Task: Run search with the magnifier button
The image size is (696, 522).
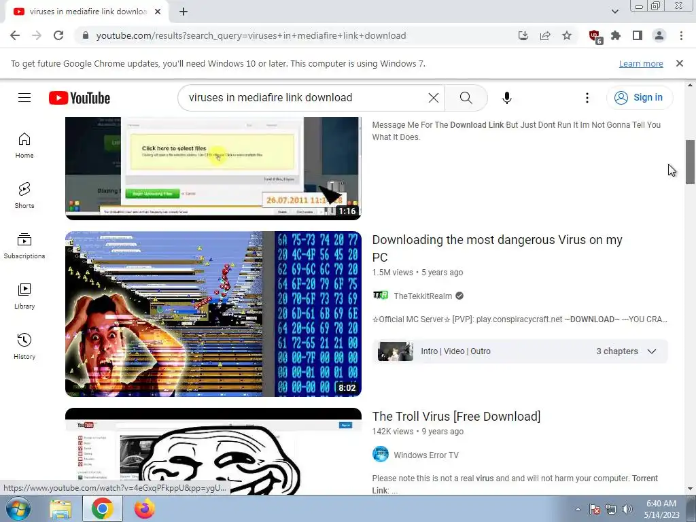Action: [x=466, y=98]
